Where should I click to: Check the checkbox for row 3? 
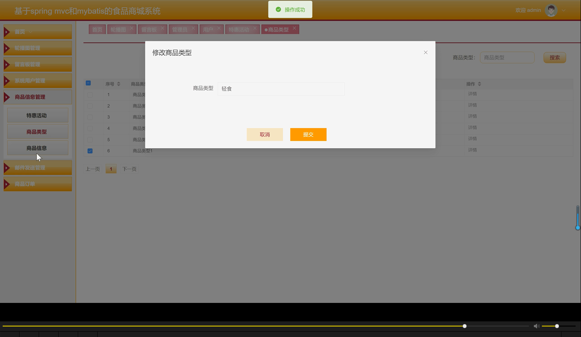(90, 117)
